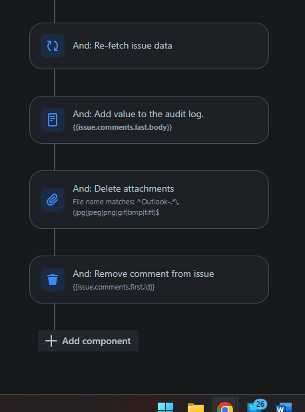
Task: Open the 'And: Re-fetch issue data' component
Action: (149, 46)
